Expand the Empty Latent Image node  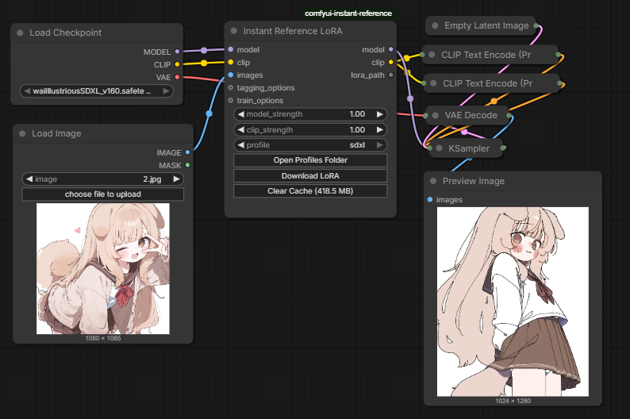[x=435, y=25]
